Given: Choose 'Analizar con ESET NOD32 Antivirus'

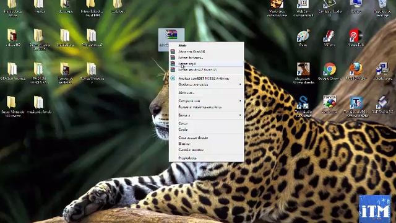Looking at the screenshot, I should pyautogui.click(x=206, y=79).
